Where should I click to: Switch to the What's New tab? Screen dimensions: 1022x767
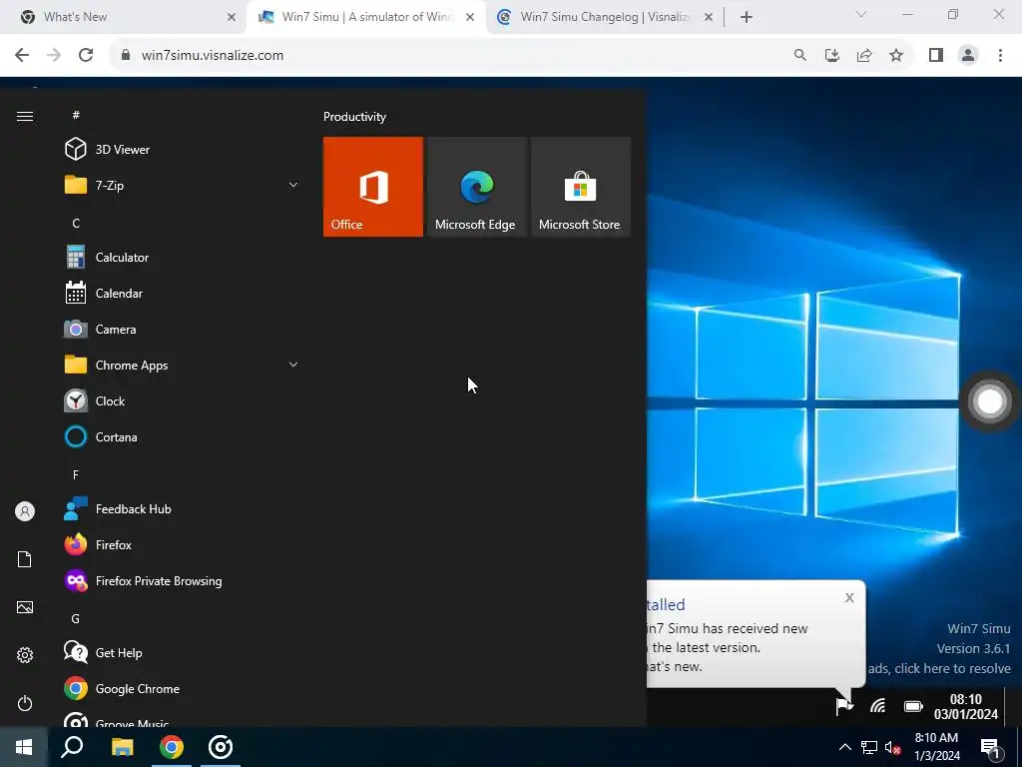123,17
